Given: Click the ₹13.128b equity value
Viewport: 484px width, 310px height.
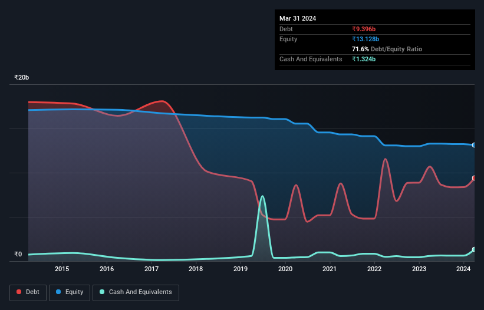Looking at the screenshot, I should point(366,39).
